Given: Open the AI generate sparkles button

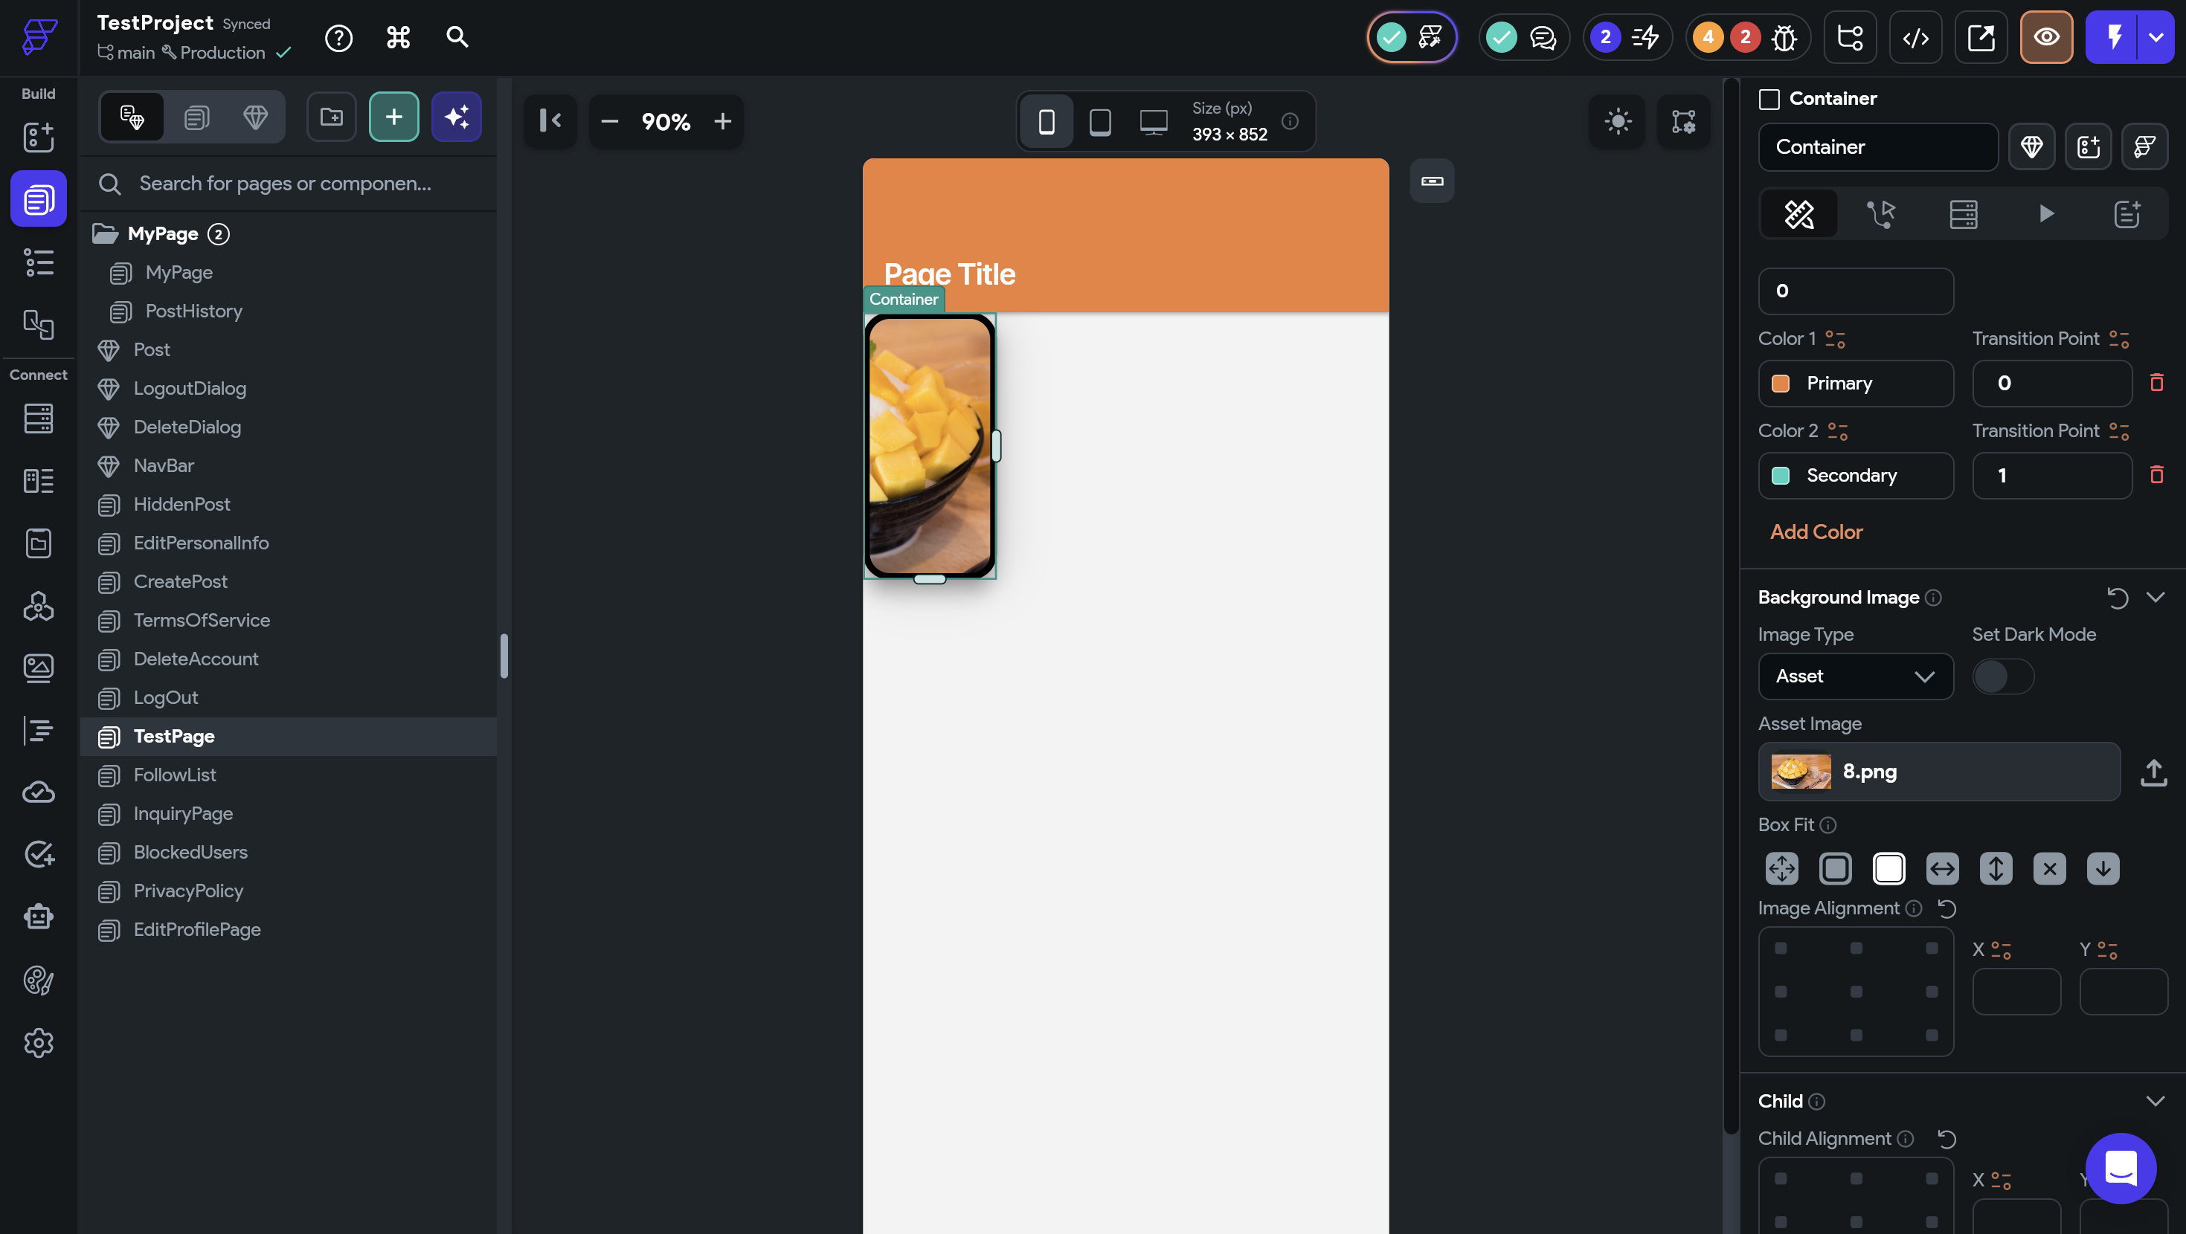Looking at the screenshot, I should pos(457,117).
